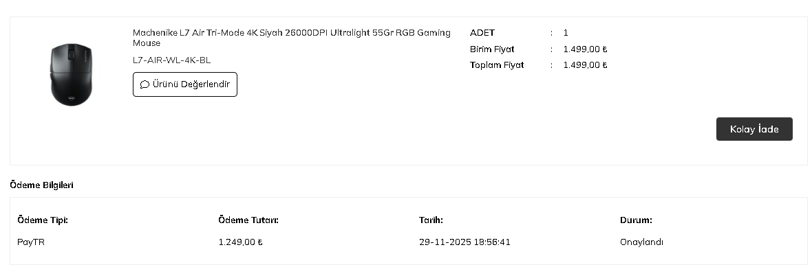Select the 29-11-2025 18:56:41 date text

[464, 242]
